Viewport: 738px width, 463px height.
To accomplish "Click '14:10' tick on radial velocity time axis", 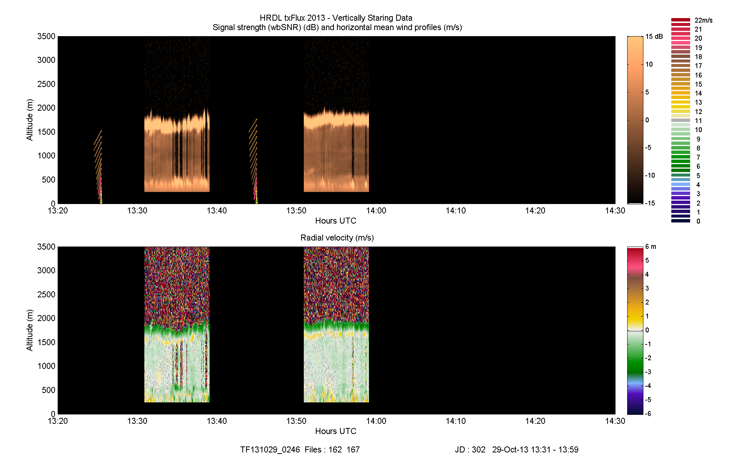I will 456,421.
